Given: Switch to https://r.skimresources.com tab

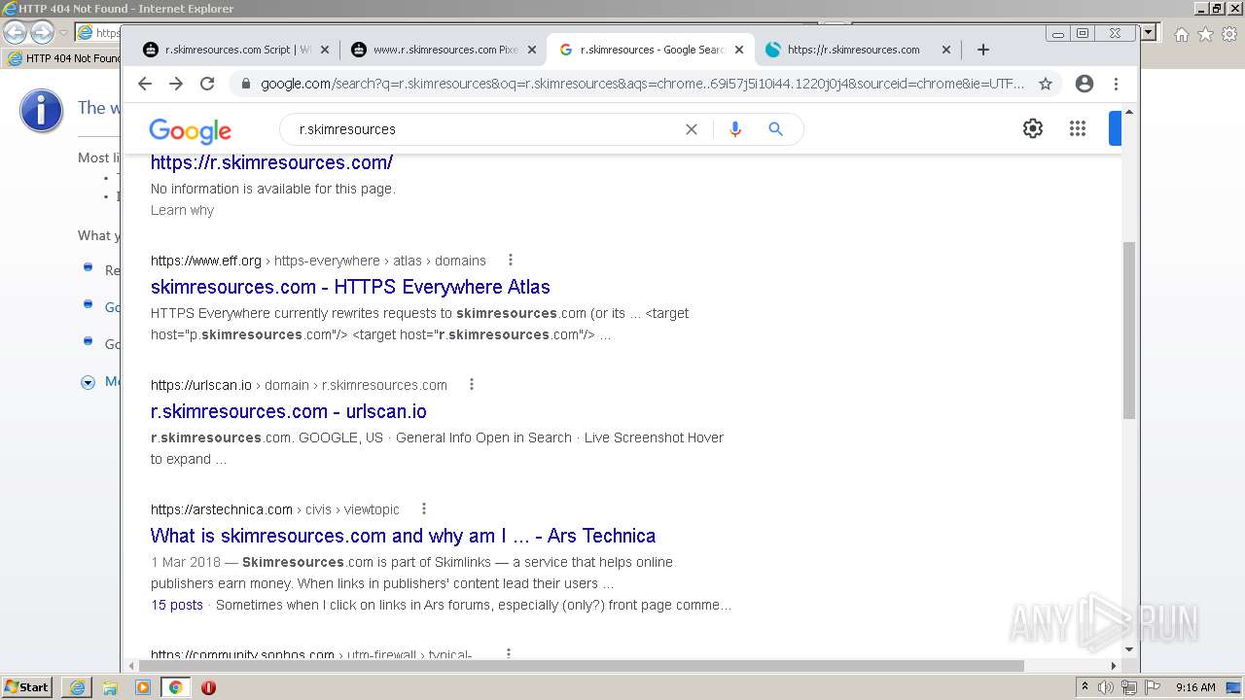Looking at the screenshot, I should tap(853, 50).
